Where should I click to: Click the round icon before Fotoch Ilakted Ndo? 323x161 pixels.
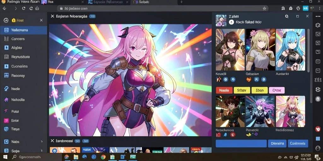coord(231,22)
